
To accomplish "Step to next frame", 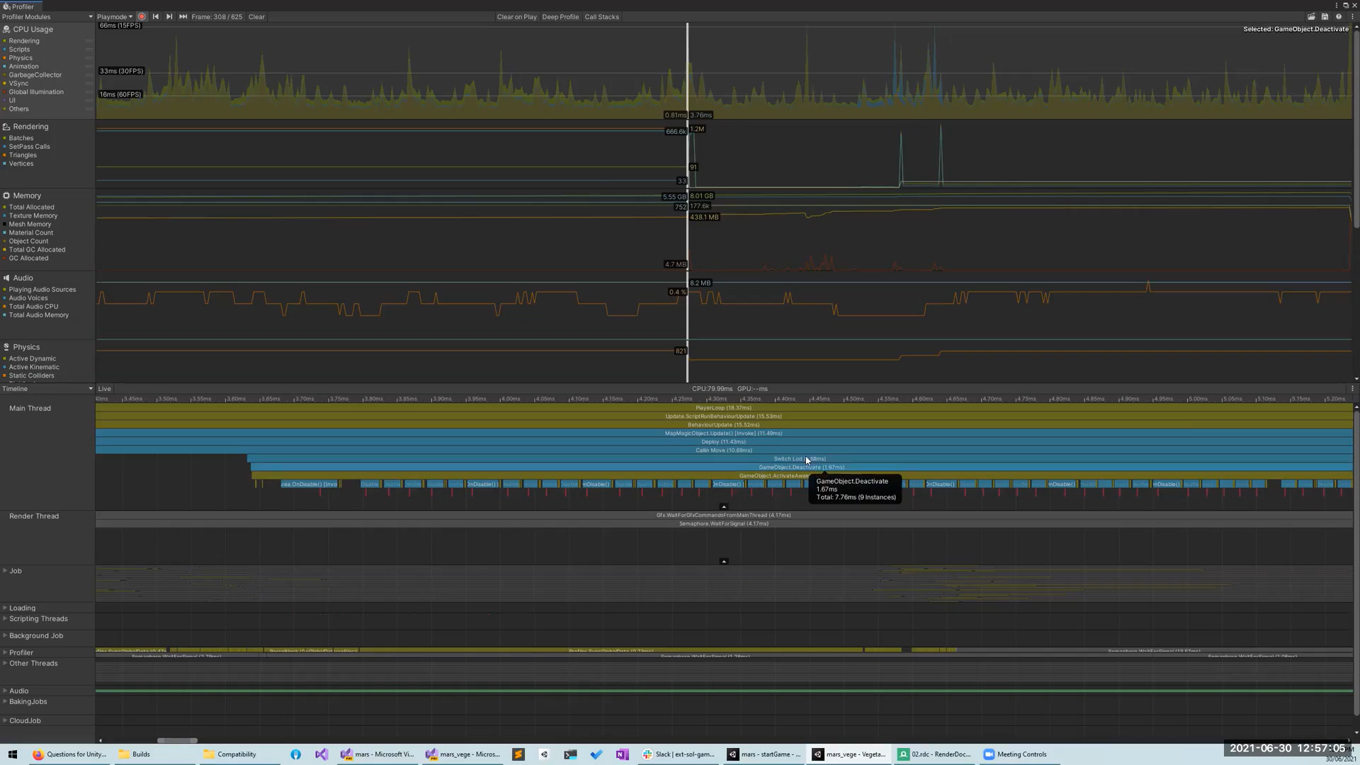I will click(169, 16).
